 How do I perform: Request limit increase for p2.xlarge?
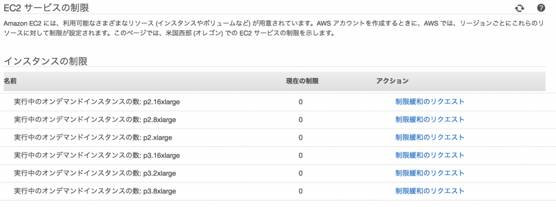click(430, 137)
